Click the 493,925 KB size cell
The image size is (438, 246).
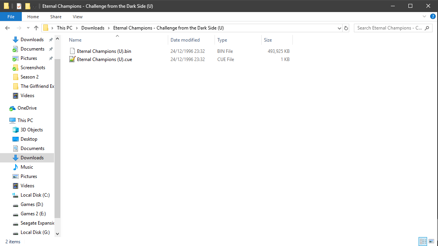[x=278, y=51]
